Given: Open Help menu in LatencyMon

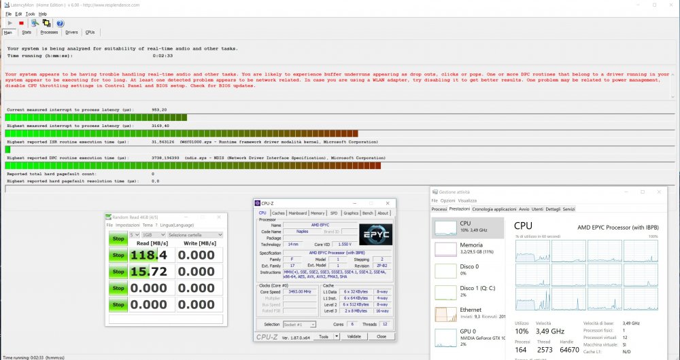Looking at the screenshot, I should pos(42,14).
